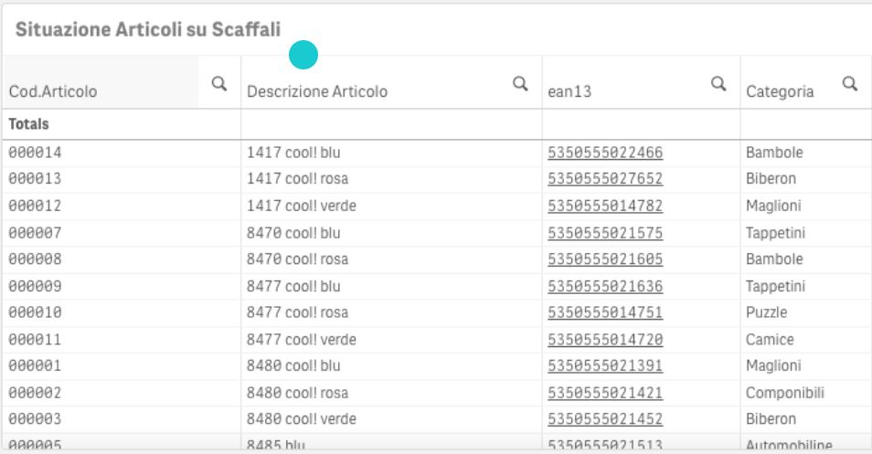Click the ean13 column search icon
872x454 pixels.
coord(718,84)
